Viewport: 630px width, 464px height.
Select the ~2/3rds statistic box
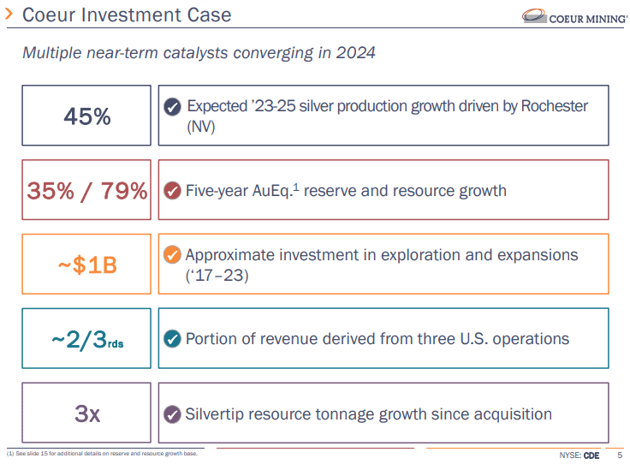(86, 339)
